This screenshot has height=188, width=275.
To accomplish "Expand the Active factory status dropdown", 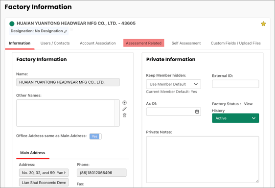I will point(235,118).
